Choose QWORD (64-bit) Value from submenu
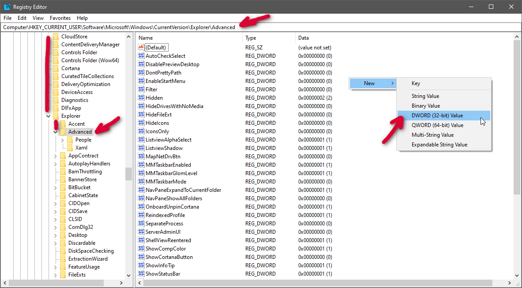Image resolution: width=522 pixels, height=288 pixels. (x=444, y=125)
